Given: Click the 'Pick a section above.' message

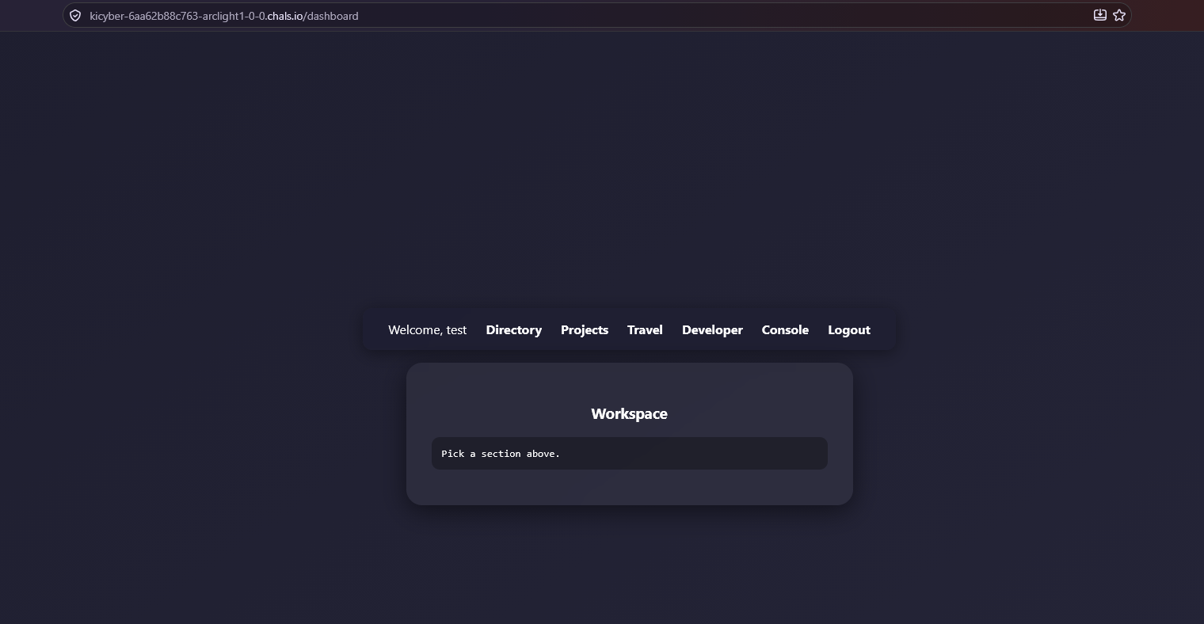Looking at the screenshot, I should [x=501, y=454].
